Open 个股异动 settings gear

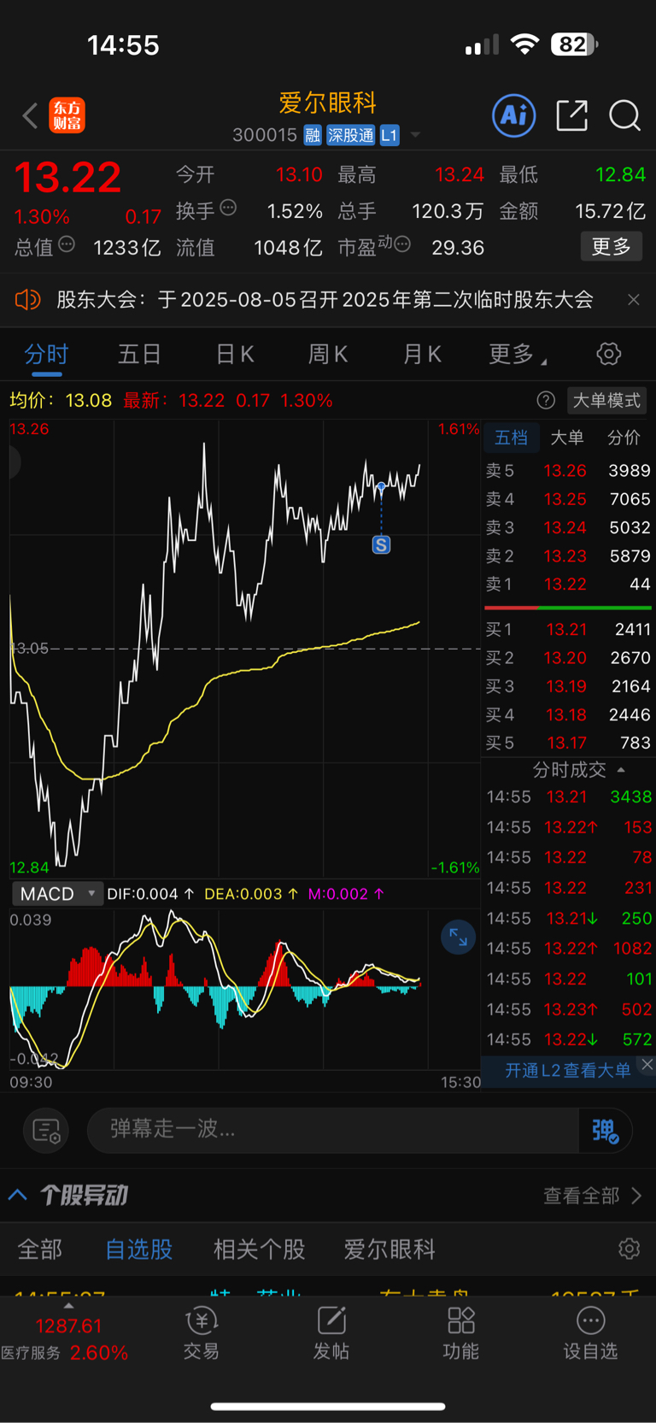point(629,1249)
